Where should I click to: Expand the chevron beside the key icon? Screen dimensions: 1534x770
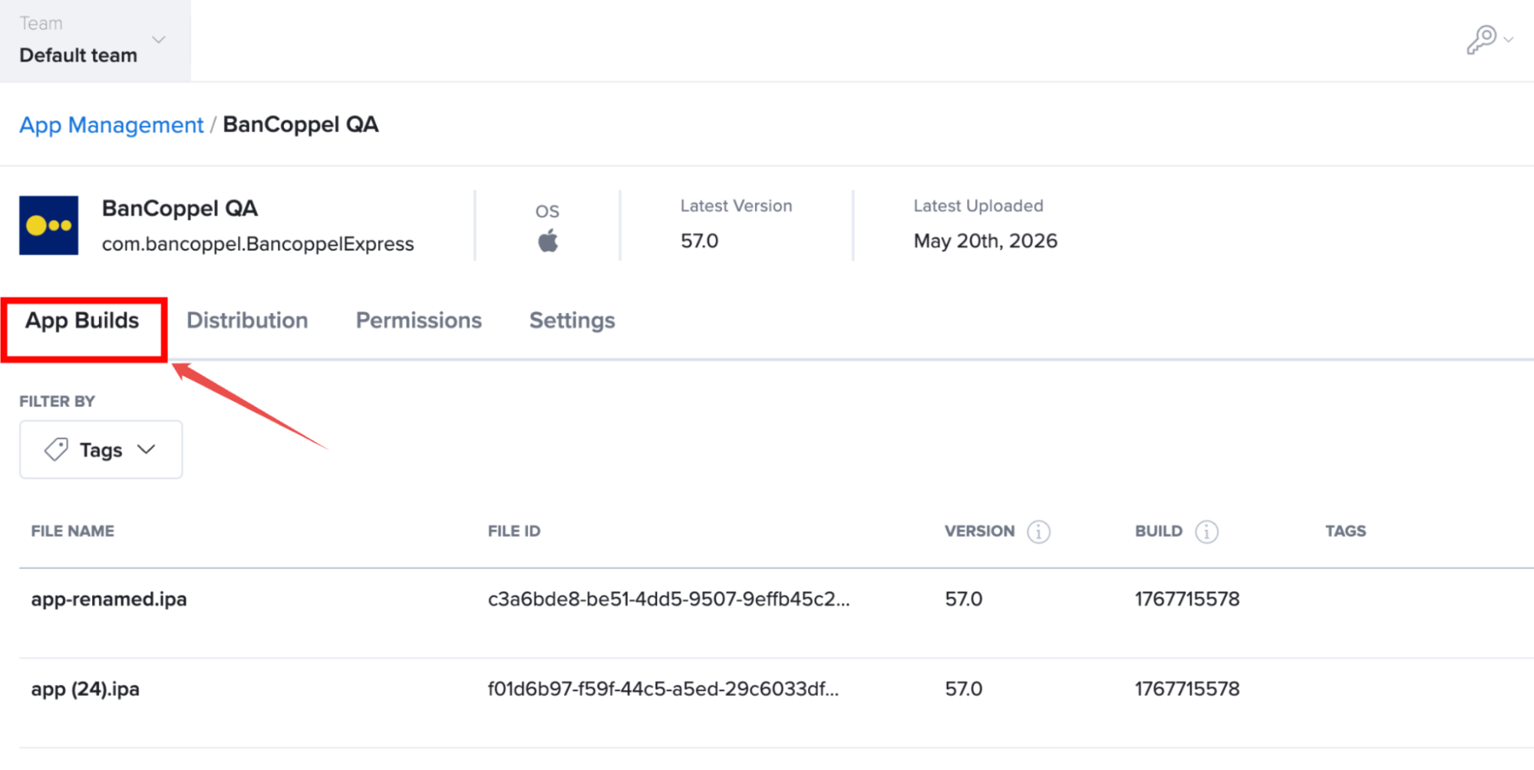coord(1509,39)
